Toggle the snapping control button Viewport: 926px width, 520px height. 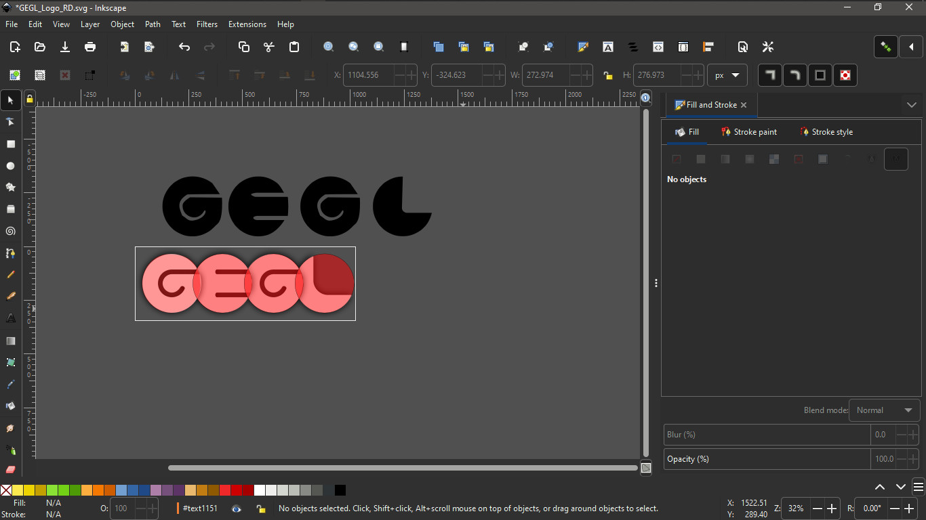pos(886,47)
